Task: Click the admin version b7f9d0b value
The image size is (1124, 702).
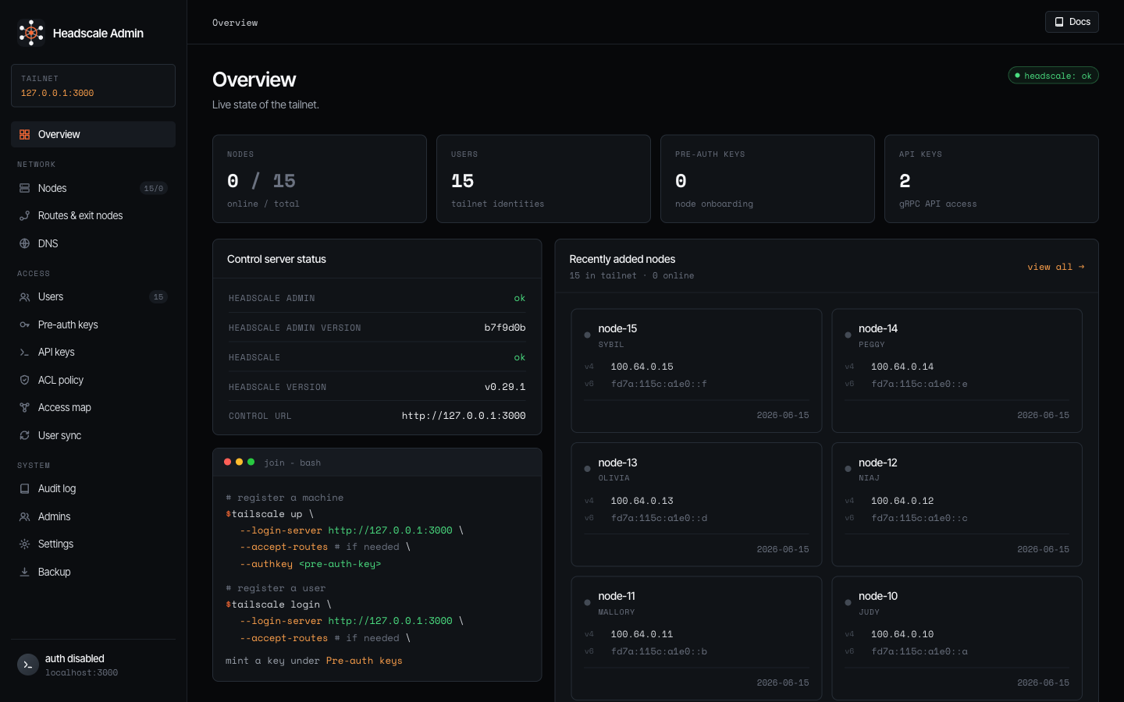Action: [x=505, y=328]
